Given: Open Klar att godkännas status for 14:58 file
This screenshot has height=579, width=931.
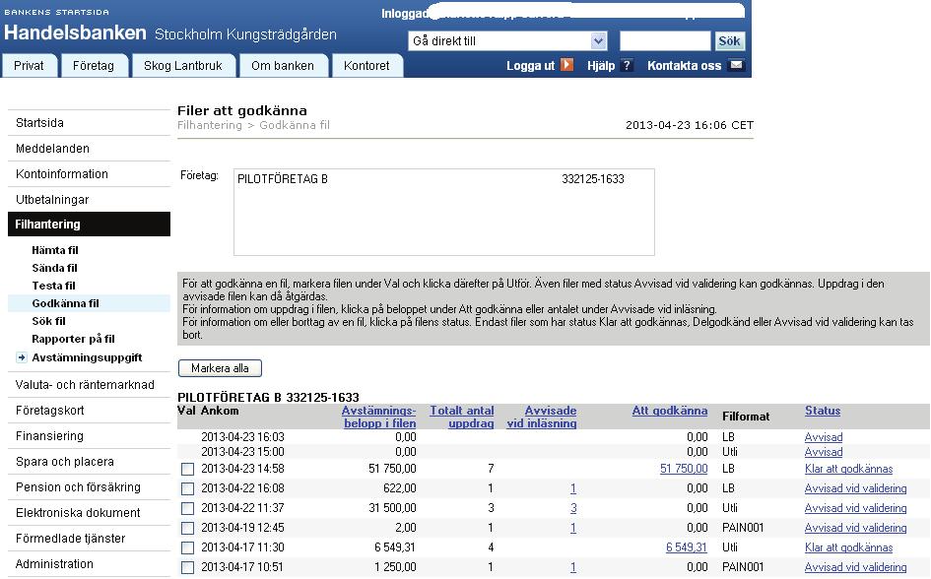Looking at the screenshot, I should pos(848,469).
